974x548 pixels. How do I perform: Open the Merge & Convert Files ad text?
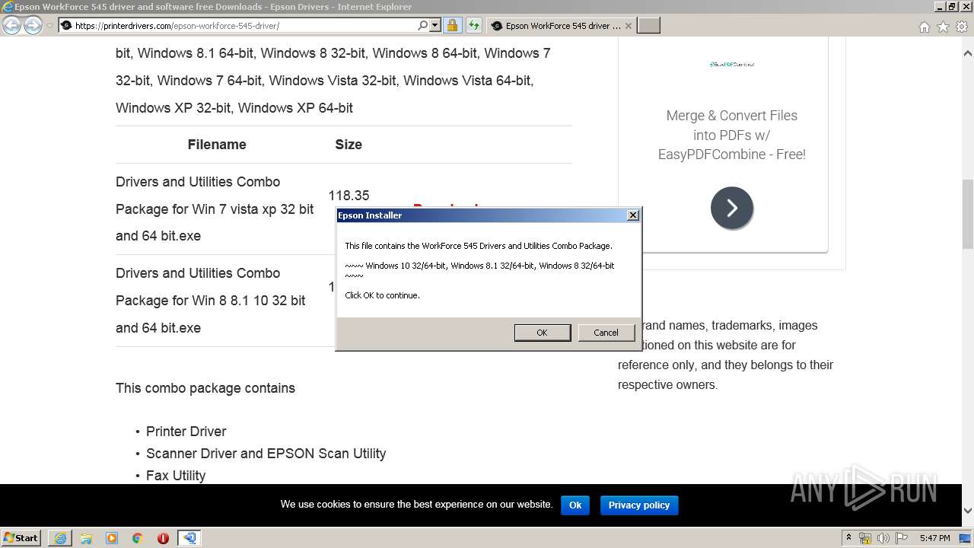(732, 135)
